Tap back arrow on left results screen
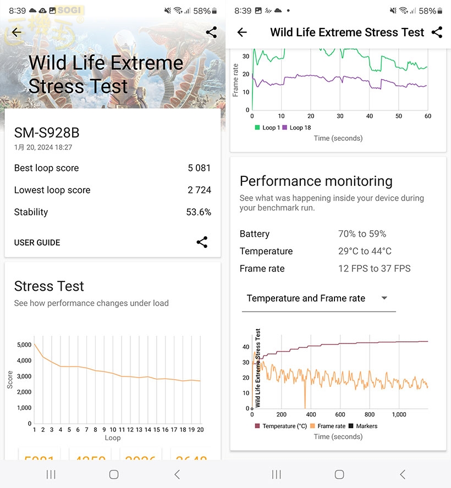451x488 pixels. point(16,32)
